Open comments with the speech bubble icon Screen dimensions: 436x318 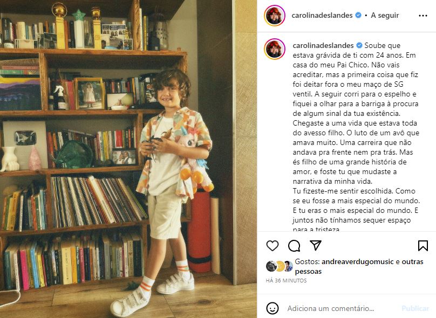tap(294, 246)
